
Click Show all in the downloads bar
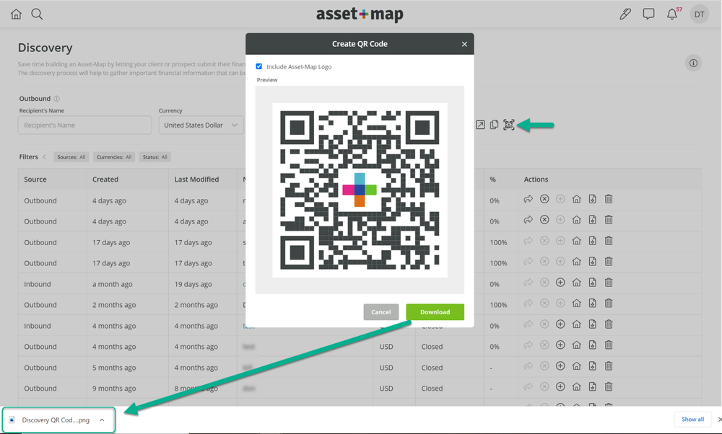pos(692,419)
